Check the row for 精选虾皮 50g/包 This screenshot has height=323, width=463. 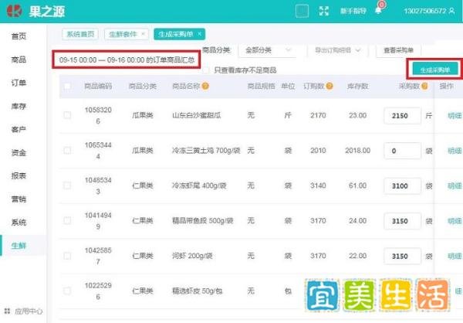click(x=67, y=291)
